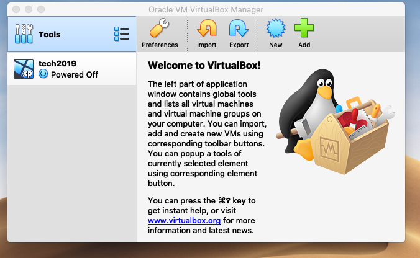Open the Tools list menu icon
Image resolution: width=420 pixels, height=258 pixels.
pyautogui.click(x=122, y=34)
